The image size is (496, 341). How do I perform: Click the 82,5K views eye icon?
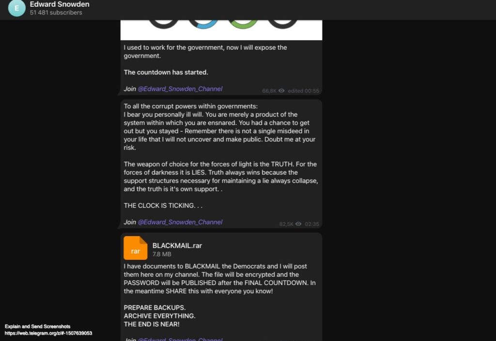pos(298,224)
